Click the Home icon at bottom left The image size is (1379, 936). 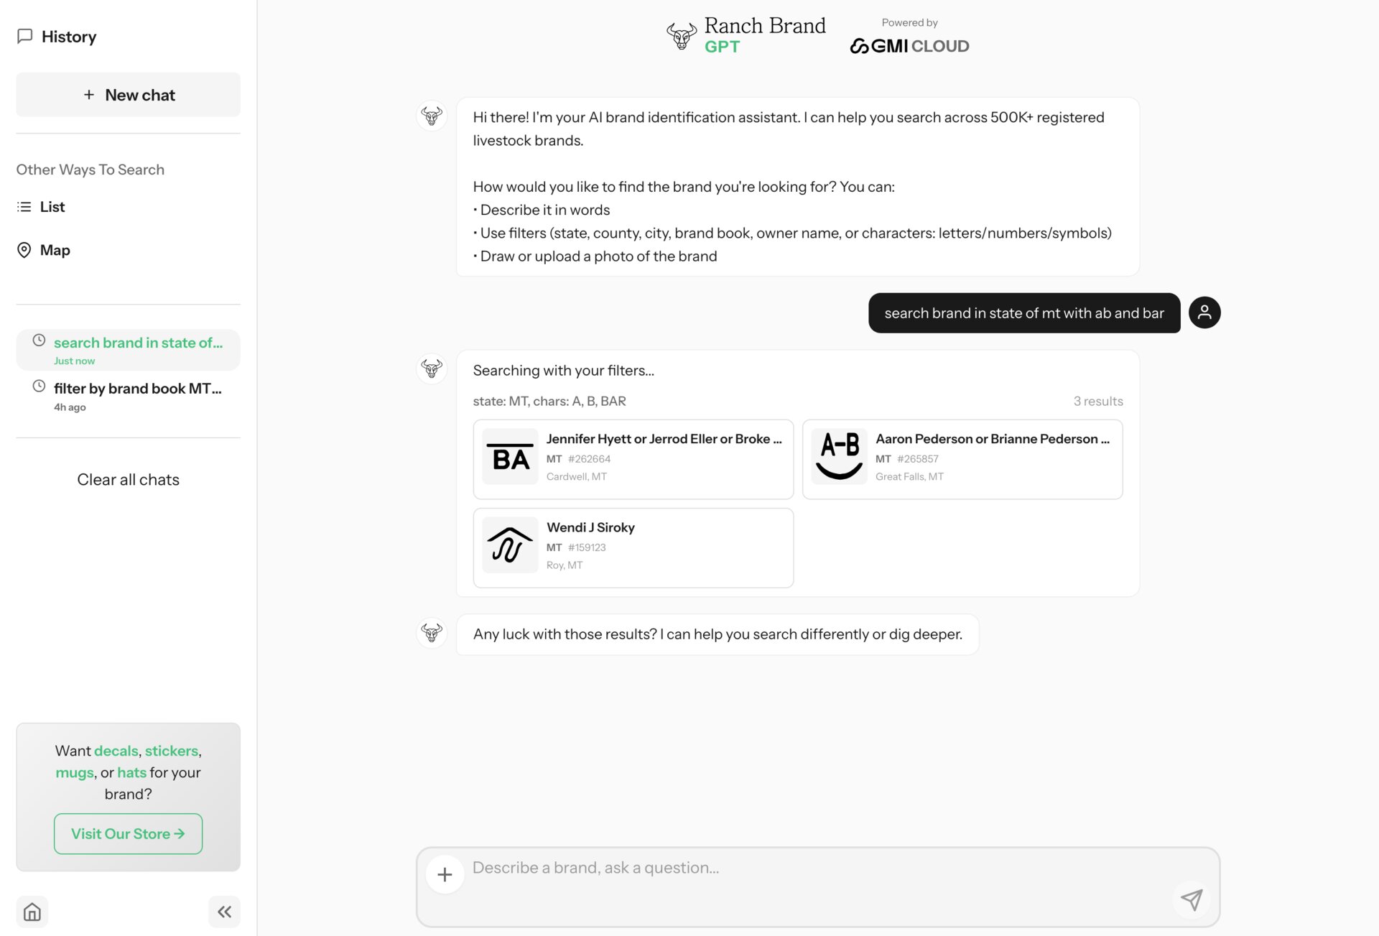[32, 911]
